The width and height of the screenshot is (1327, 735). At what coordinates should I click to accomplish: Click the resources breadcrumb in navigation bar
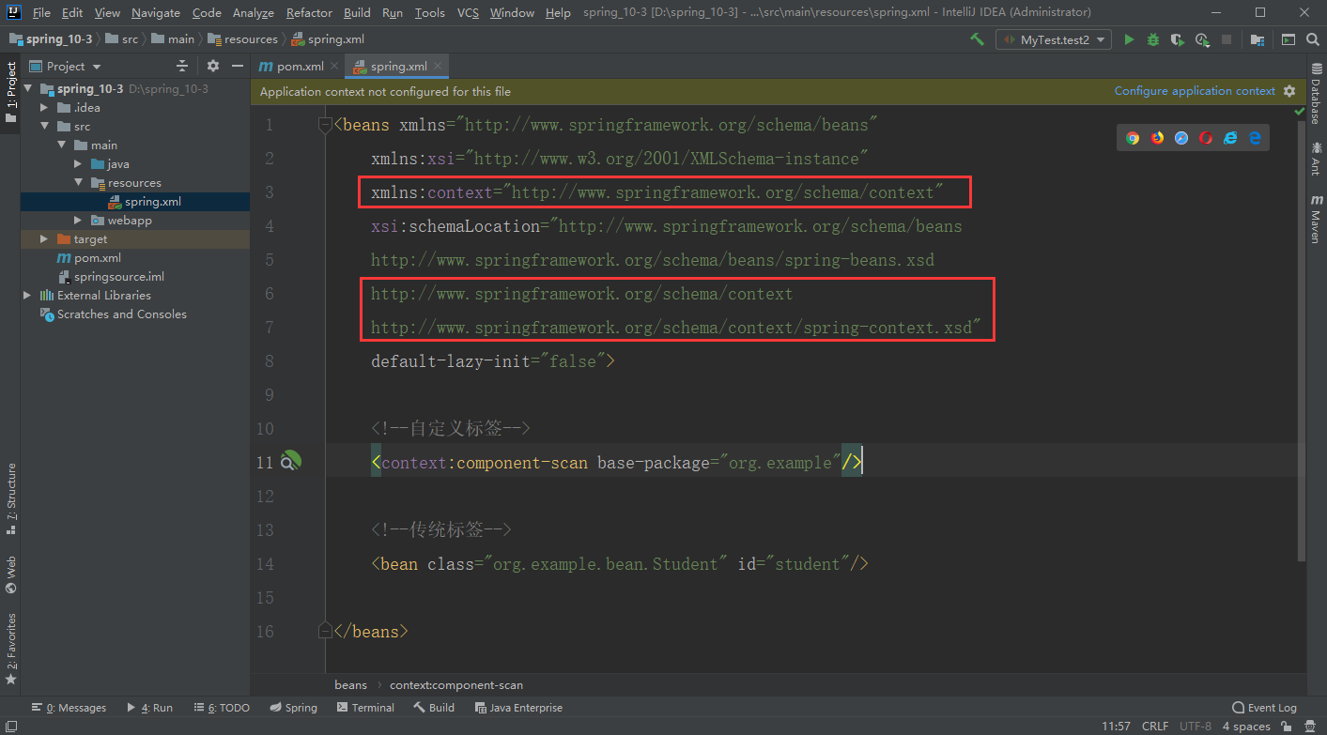pyautogui.click(x=242, y=39)
